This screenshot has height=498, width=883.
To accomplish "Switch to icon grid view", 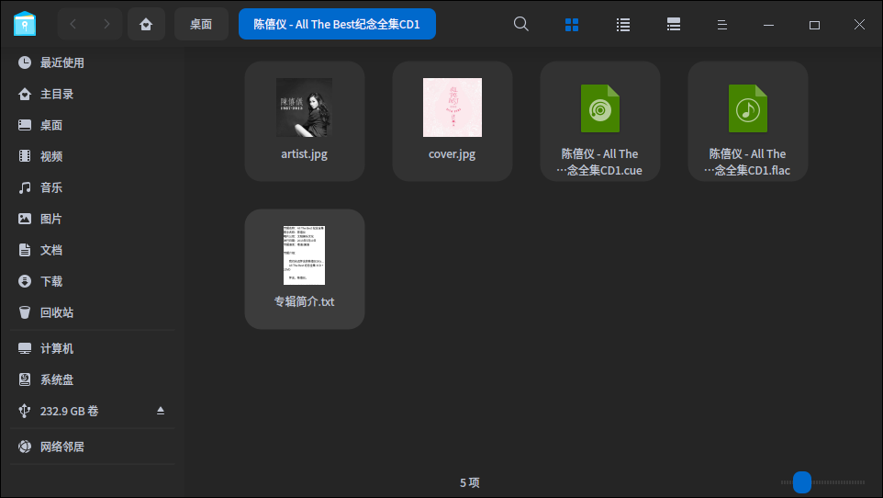I will [x=572, y=25].
